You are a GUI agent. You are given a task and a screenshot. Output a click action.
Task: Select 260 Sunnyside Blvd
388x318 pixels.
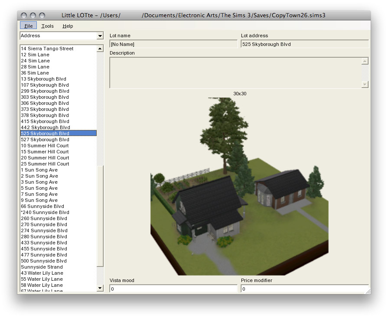(x=59, y=218)
